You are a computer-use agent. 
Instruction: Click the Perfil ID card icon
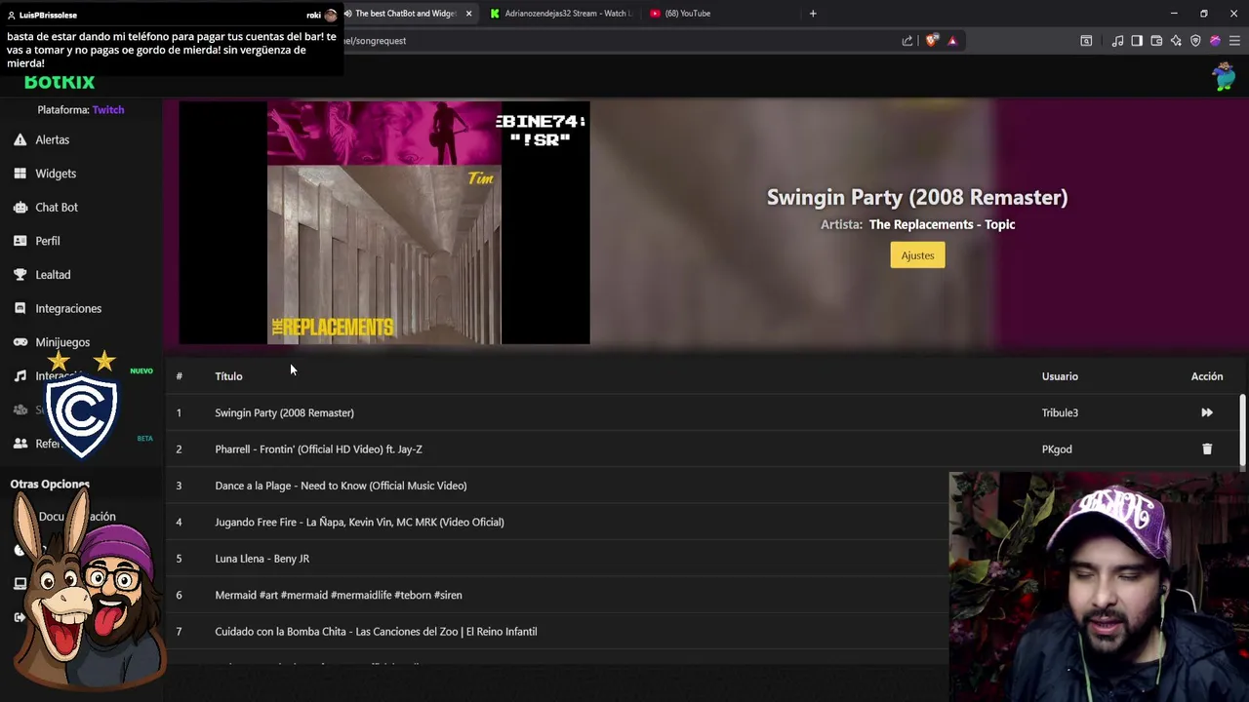pyautogui.click(x=20, y=241)
